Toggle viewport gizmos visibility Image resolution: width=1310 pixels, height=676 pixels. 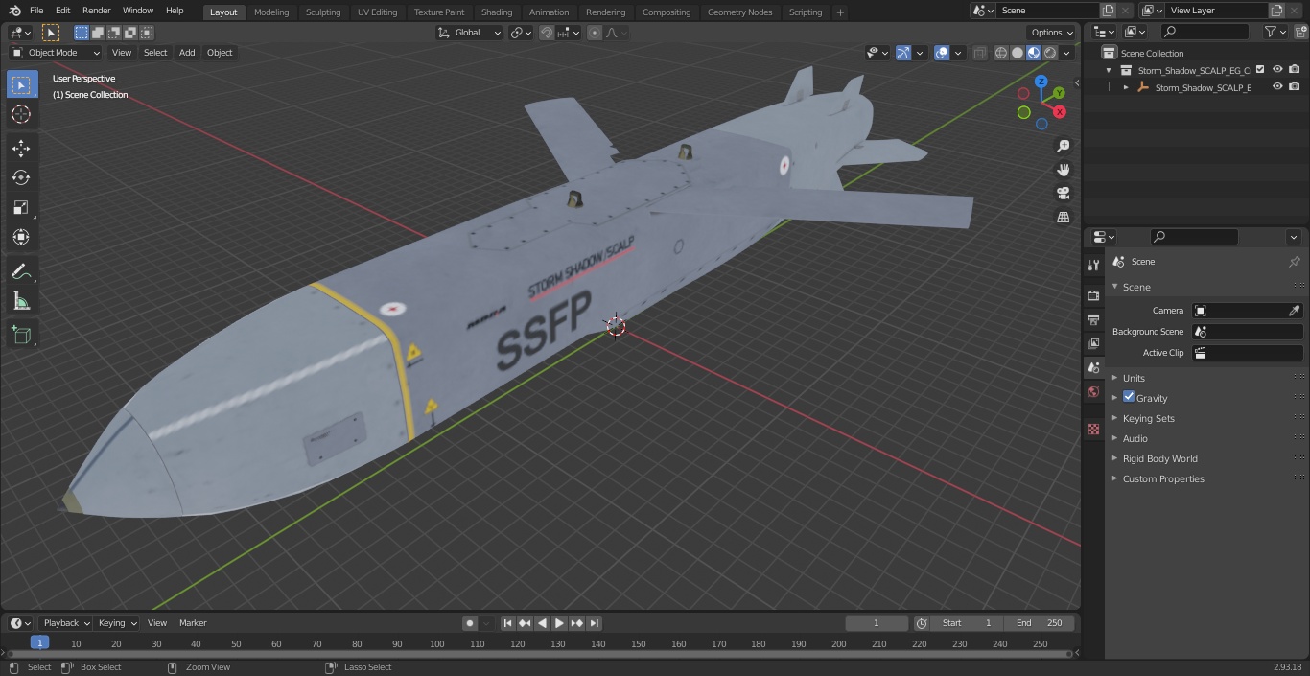903,53
